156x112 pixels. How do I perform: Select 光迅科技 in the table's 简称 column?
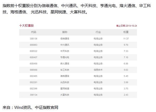coord(65,82)
